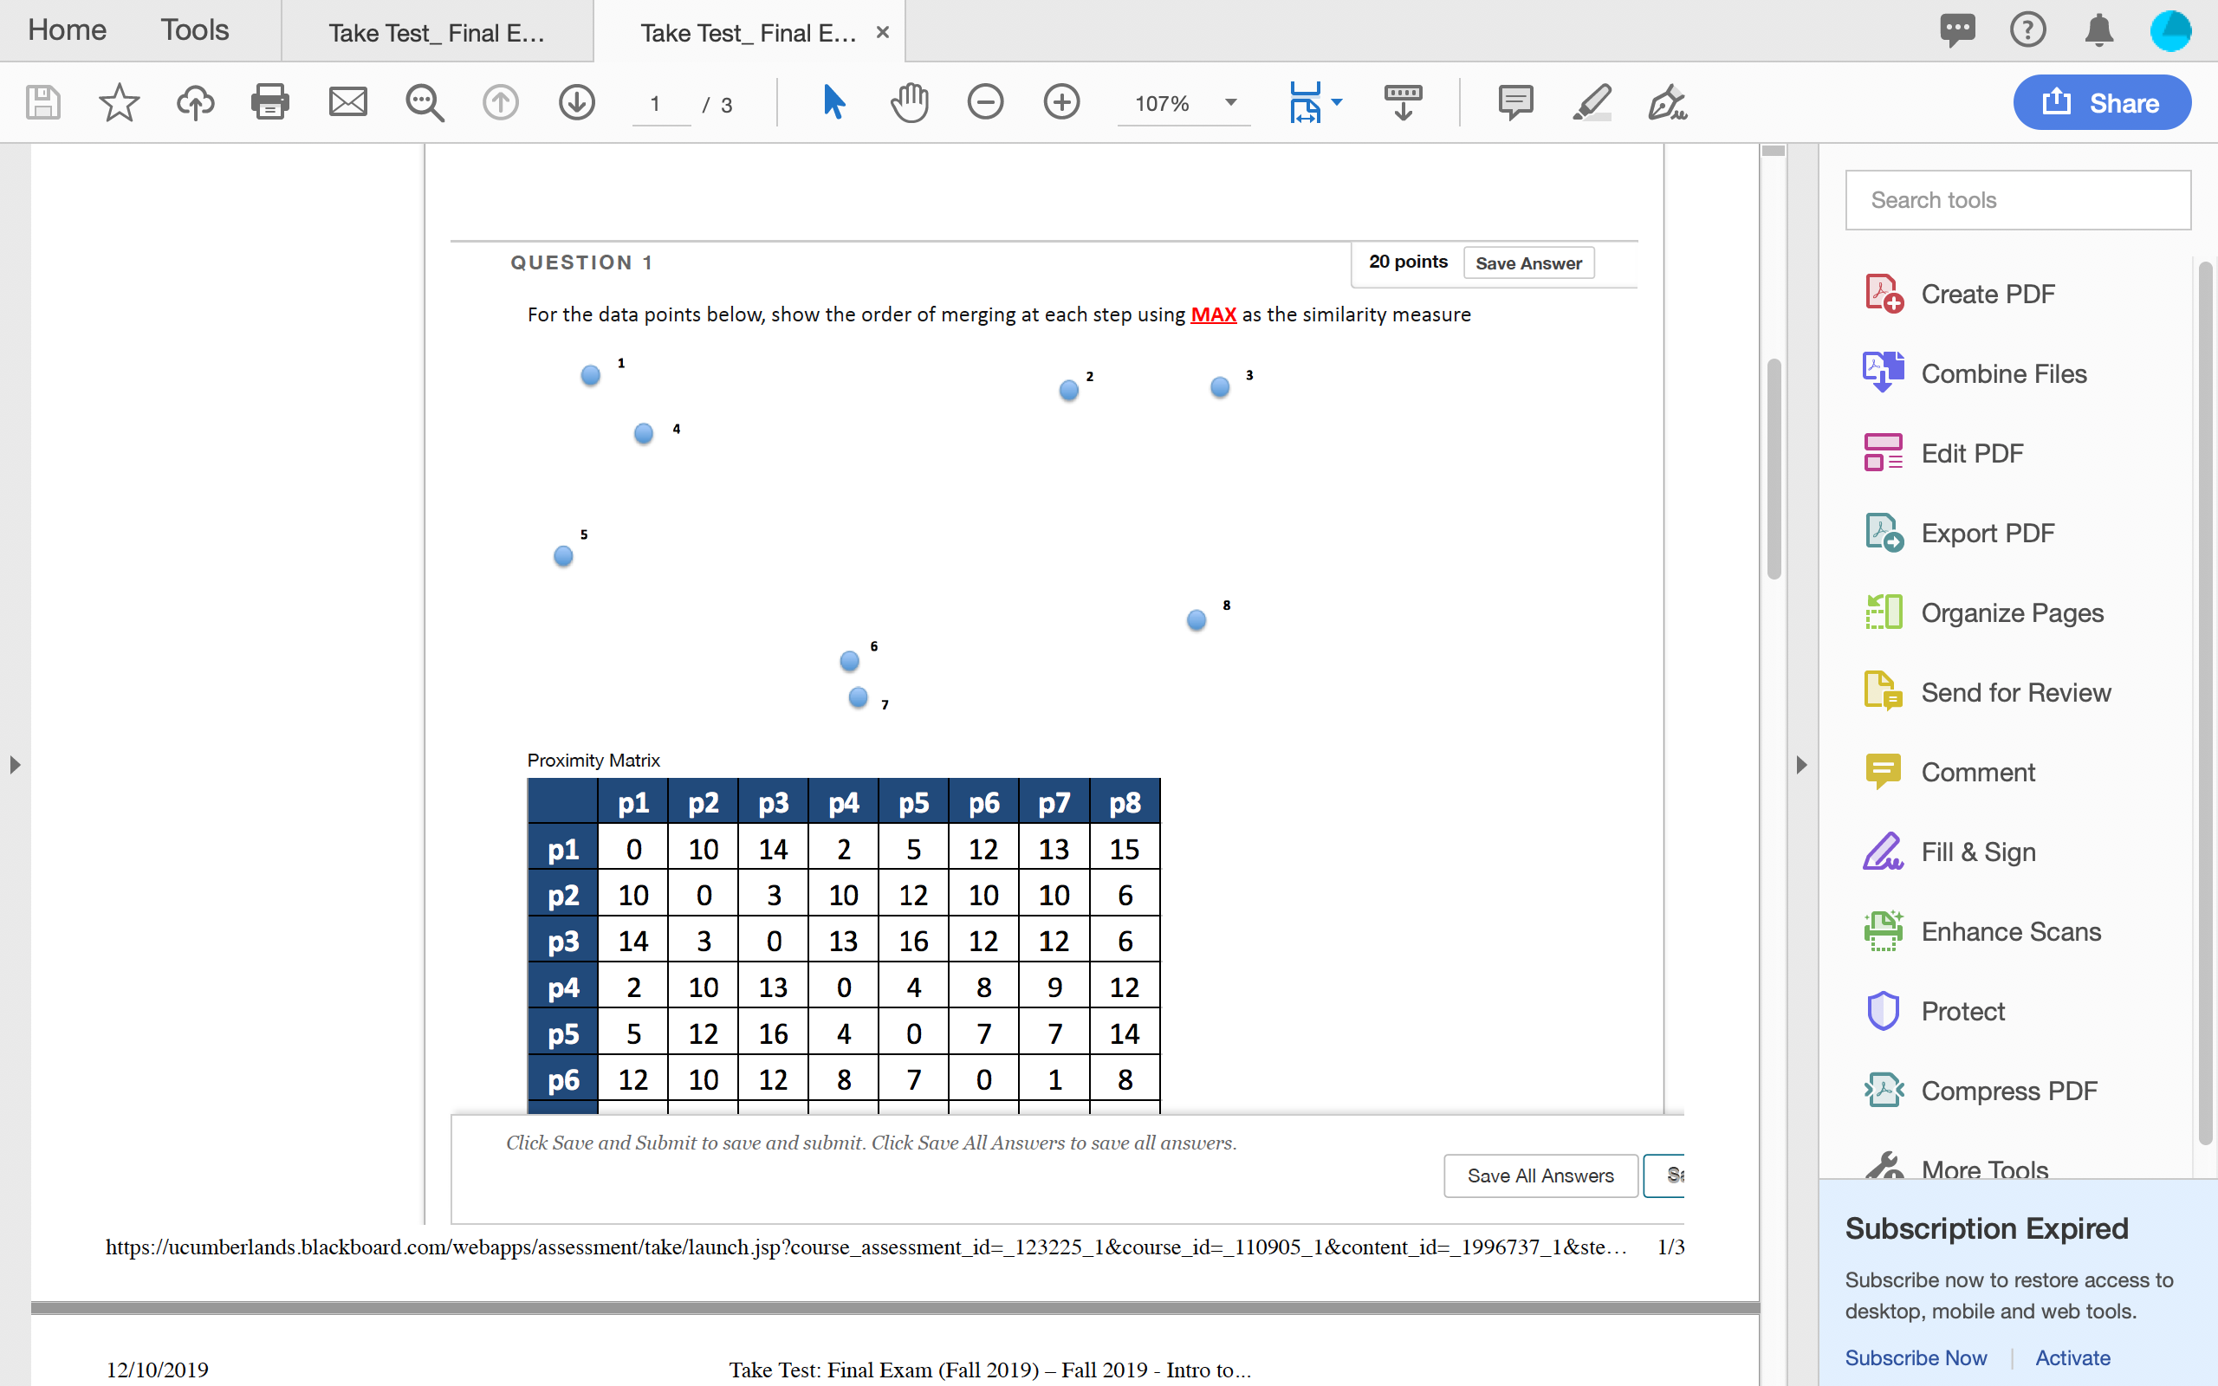The image size is (2218, 1386).
Task: Switch to the Home tab
Action: coord(67,30)
